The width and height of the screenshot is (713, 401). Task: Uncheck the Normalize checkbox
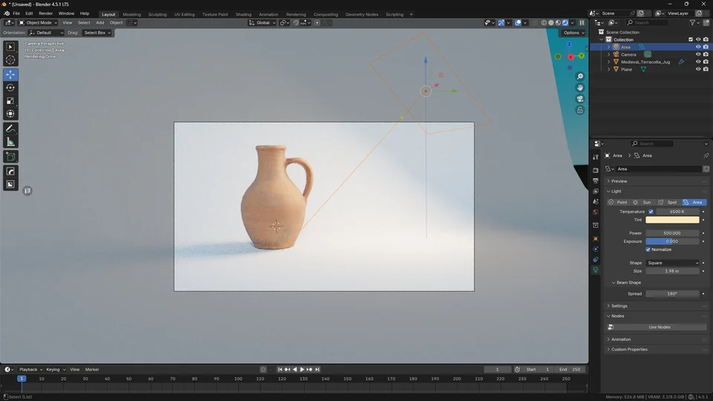pyautogui.click(x=648, y=250)
